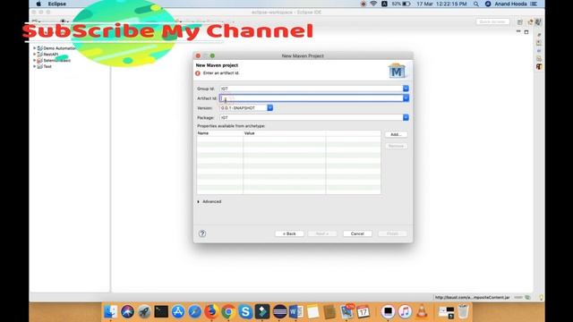The width and height of the screenshot is (573, 322).
Task: Click the Help question mark icon
Action: point(202,233)
